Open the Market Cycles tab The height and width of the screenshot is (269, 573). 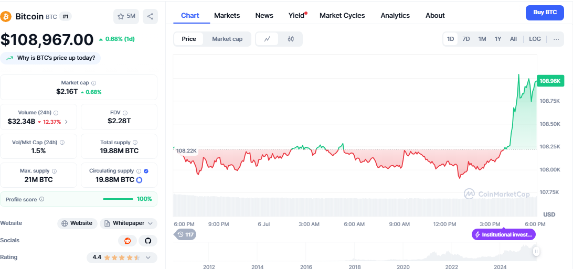point(342,15)
